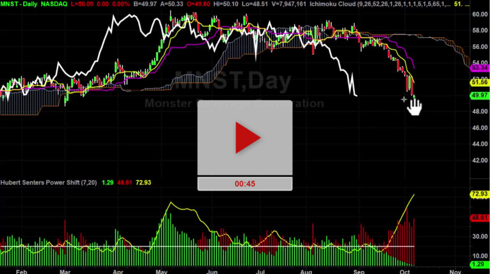This screenshot has width=490, height=274.
Task: Click the yellow 51.56 price tag
Action: click(479, 83)
